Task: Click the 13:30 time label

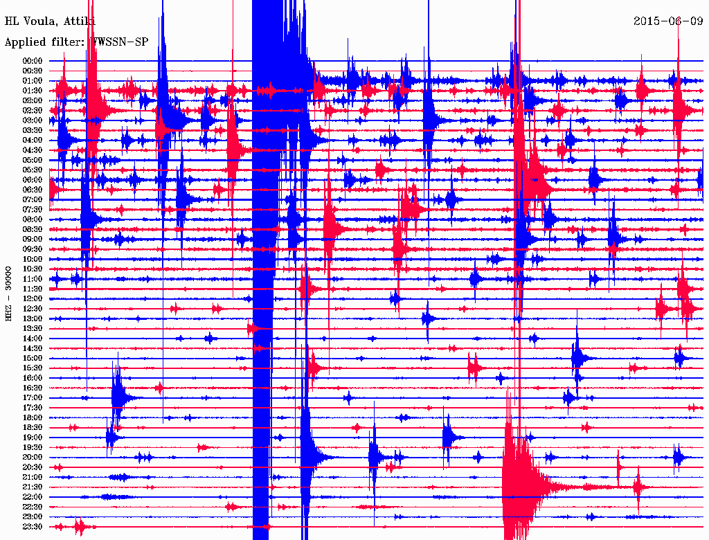Action: [x=33, y=329]
